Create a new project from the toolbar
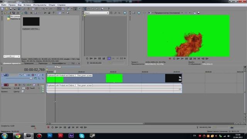 [2, 8]
